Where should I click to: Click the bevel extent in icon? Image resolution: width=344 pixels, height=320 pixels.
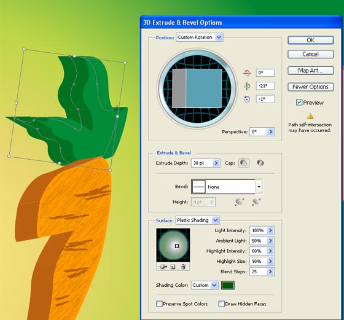point(256,202)
